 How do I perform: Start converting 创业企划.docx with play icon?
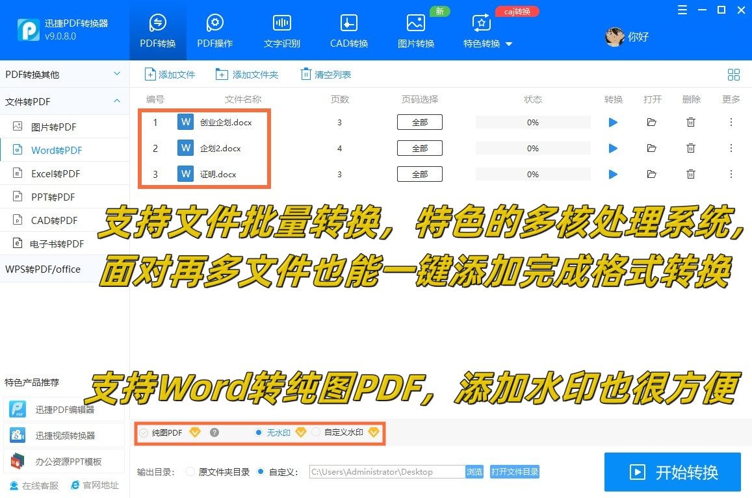(613, 122)
